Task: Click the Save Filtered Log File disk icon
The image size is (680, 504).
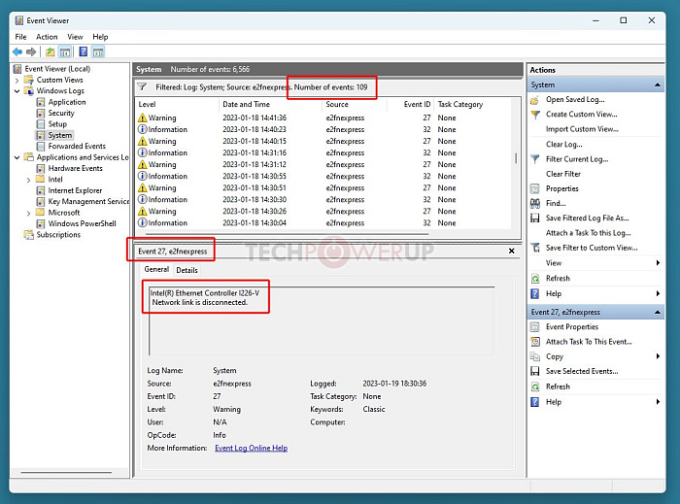Action: click(x=534, y=218)
